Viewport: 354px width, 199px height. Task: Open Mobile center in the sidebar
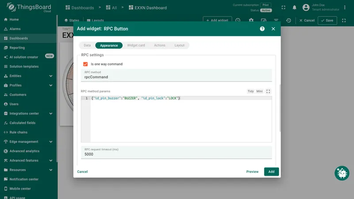[28, 189]
